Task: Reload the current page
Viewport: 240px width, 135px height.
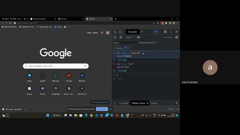Action: click(10, 23)
